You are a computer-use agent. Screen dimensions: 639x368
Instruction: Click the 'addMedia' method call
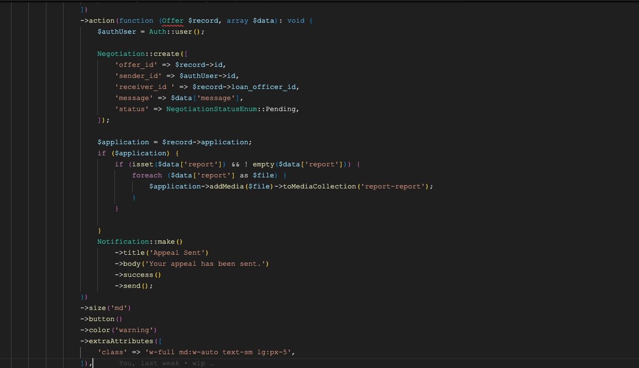point(227,186)
